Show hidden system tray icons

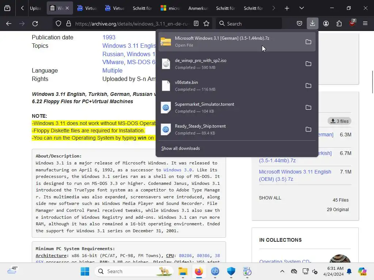[282, 271]
